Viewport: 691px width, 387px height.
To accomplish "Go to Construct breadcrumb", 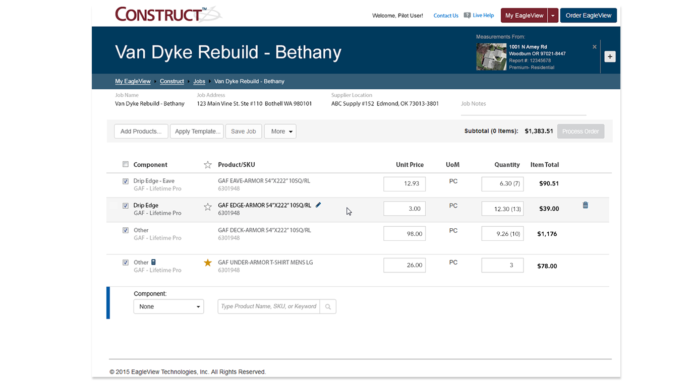I will 172,81.
